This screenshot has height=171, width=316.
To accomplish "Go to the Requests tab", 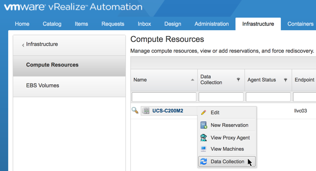I will tap(113, 24).
